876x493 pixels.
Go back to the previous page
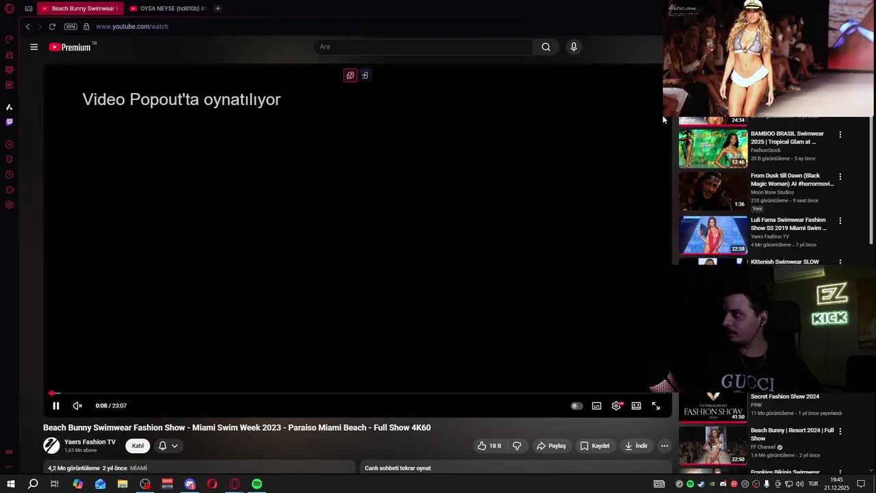(x=27, y=27)
